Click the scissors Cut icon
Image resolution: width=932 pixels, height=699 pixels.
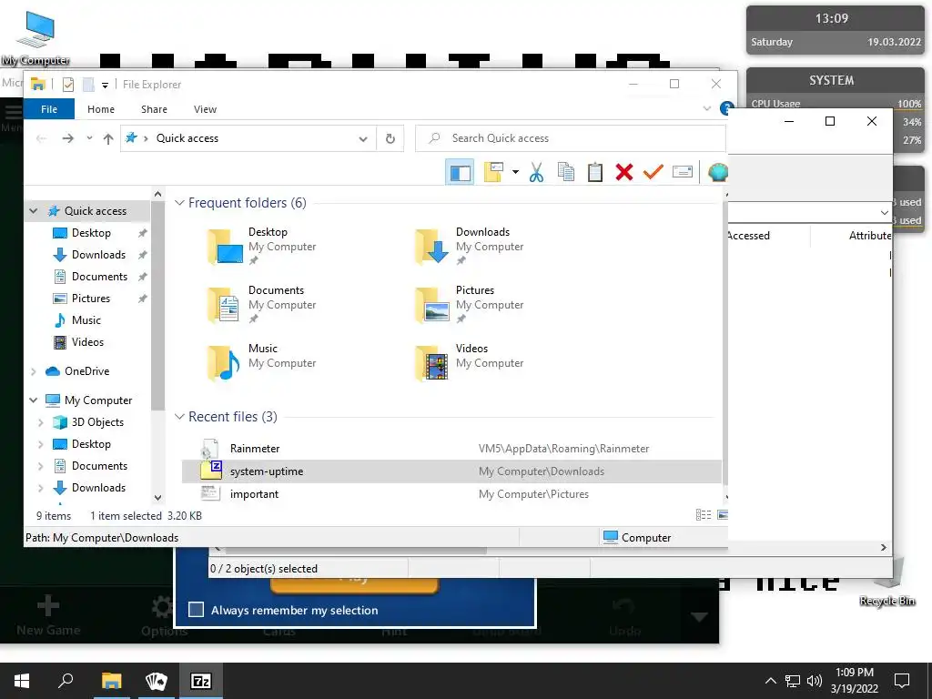pyautogui.click(x=536, y=172)
